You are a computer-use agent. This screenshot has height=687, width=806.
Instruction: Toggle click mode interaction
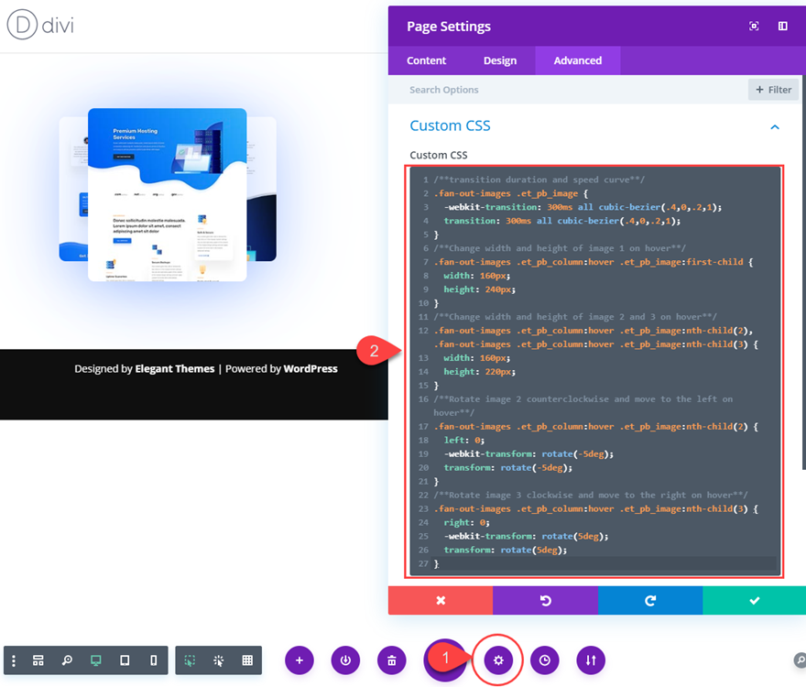tap(219, 660)
